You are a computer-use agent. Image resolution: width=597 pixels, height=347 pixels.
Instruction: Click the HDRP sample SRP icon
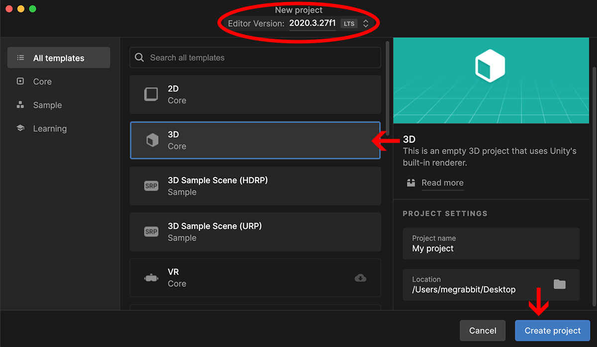pyautogui.click(x=151, y=186)
